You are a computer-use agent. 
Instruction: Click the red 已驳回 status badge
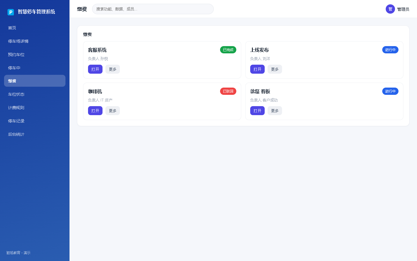pos(228,91)
